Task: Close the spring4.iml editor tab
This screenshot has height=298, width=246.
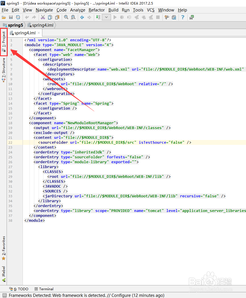Action: coord(39,33)
